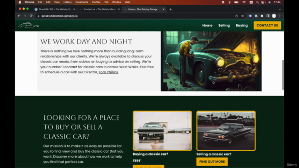Click the Gatsby Garage car logo
Viewport: 299px width, 168px height.
pos(28,25)
